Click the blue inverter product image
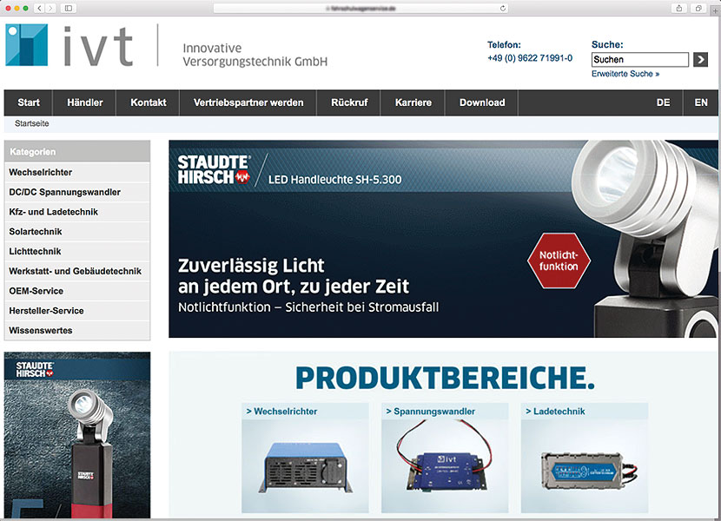This screenshot has width=721, height=521. pos(305,467)
